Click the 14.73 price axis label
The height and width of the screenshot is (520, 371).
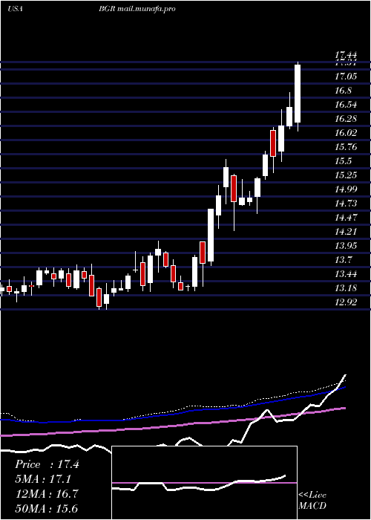(x=346, y=204)
